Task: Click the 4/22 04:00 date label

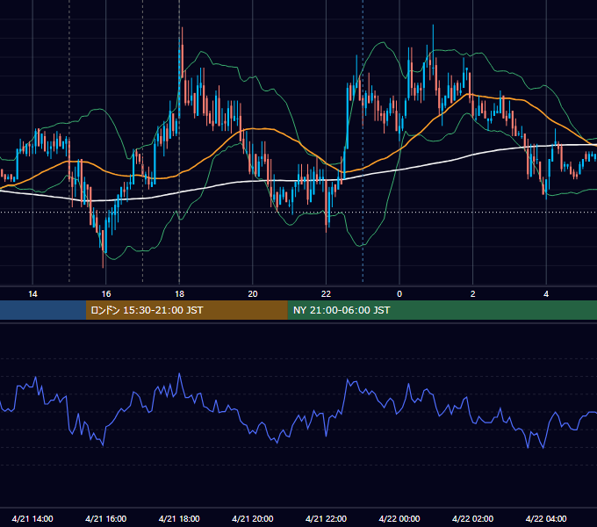Action: [546, 518]
